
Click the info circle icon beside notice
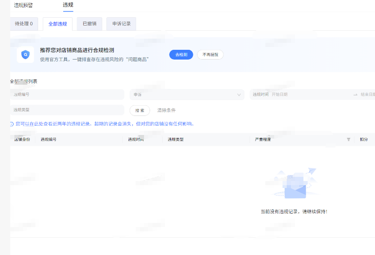(x=12, y=124)
